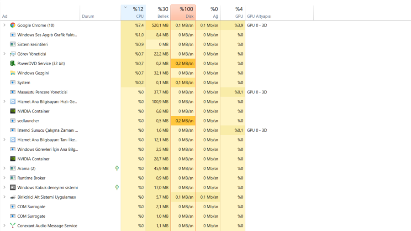Sort by the Ağ column header
Viewport: 411px width, 231px height.
[208, 12]
